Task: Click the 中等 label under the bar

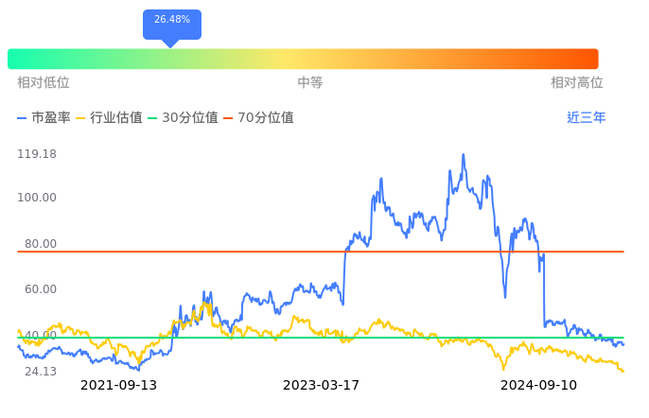Action: (x=310, y=83)
